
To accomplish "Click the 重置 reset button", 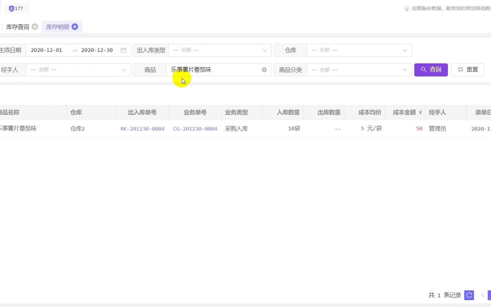I will [x=467, y=70].
